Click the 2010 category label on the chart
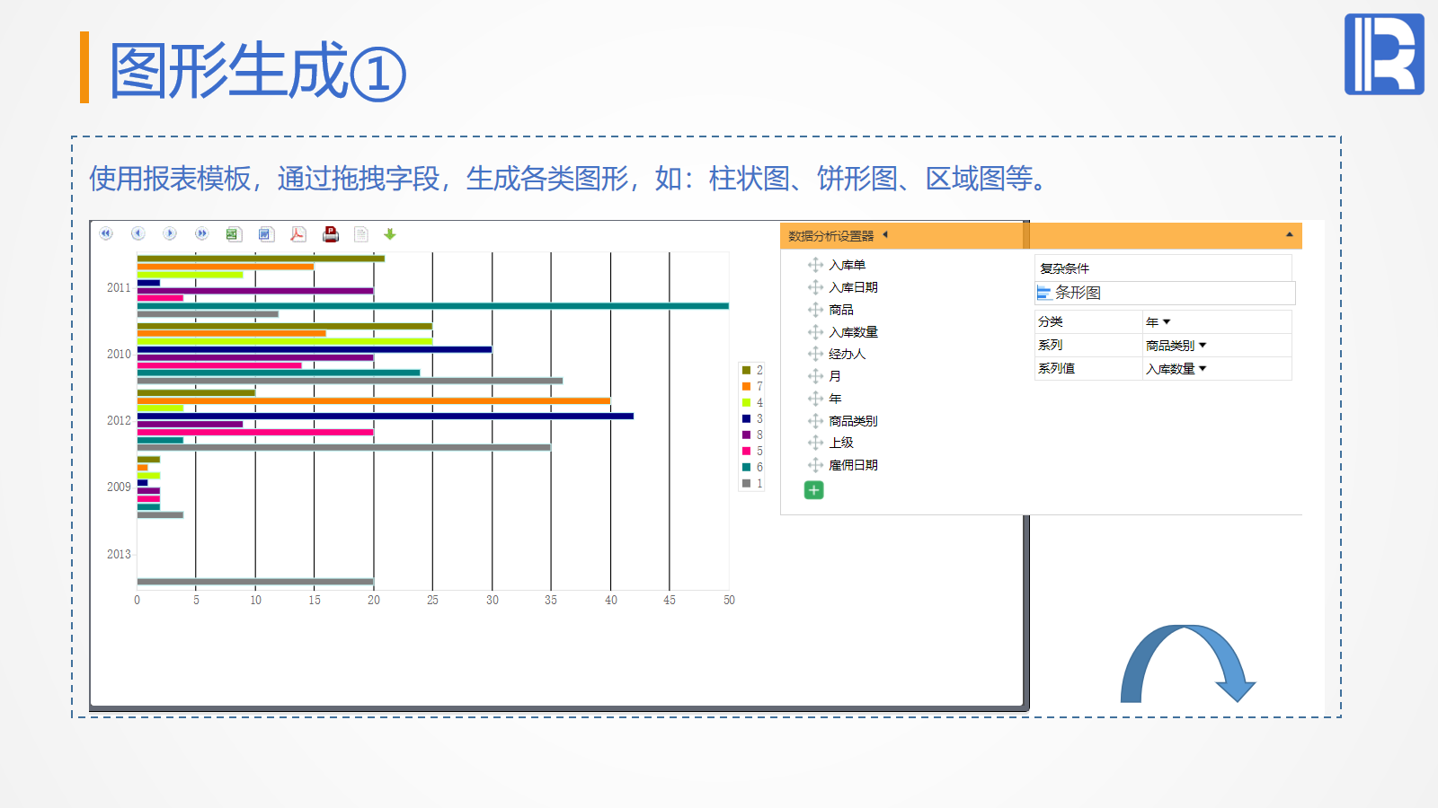The width and height of the screenshot is (1438, 808). [119, 354]
